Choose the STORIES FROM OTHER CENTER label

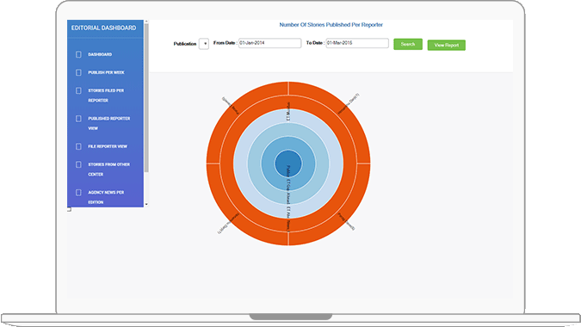pyautogui.click(x=109, y=170)
